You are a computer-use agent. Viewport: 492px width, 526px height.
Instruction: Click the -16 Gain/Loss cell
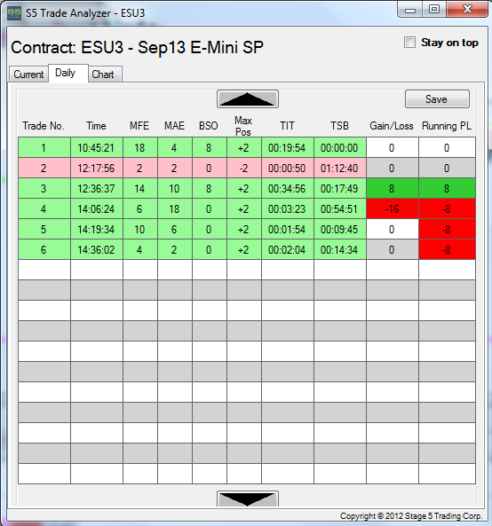(393, 209)
